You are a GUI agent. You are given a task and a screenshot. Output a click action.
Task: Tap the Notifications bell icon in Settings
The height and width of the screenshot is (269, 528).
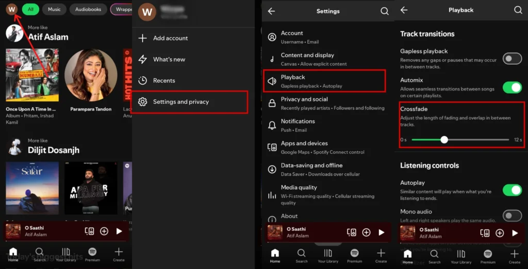(272, 125)
